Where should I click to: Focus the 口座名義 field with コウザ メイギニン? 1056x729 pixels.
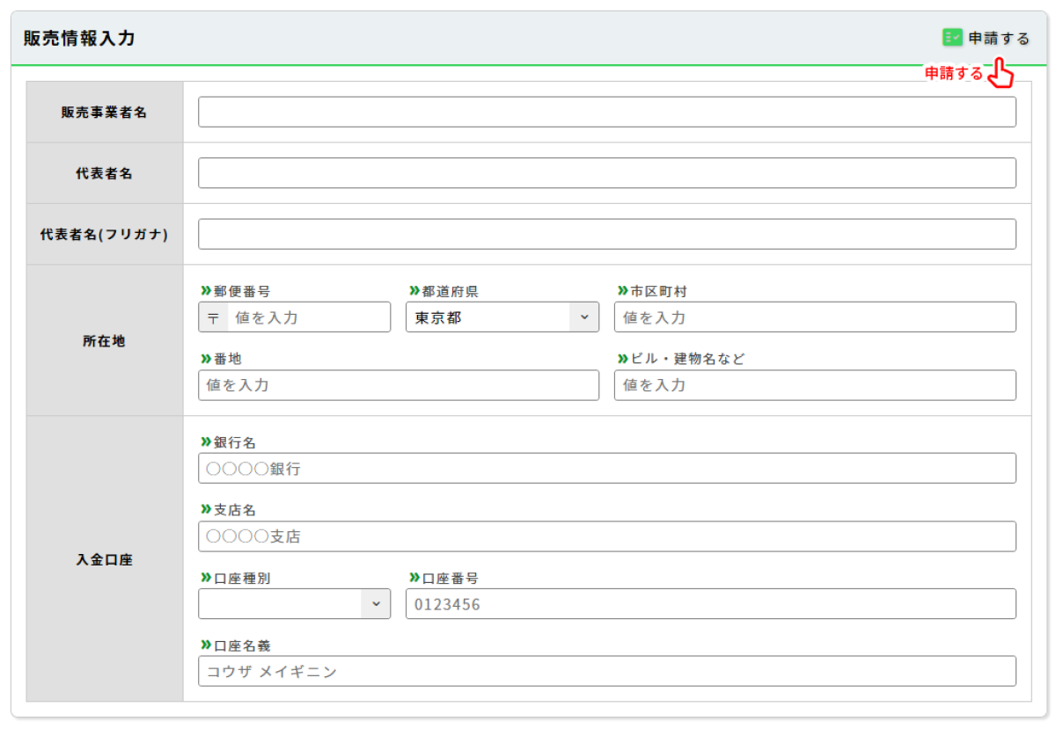[606, 672]
